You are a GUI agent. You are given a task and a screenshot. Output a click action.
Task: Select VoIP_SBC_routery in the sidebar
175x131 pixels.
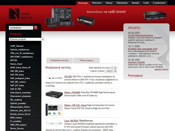point(18,82)
